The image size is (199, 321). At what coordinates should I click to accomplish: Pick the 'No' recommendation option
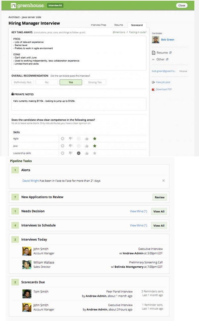tap(47, 82)
